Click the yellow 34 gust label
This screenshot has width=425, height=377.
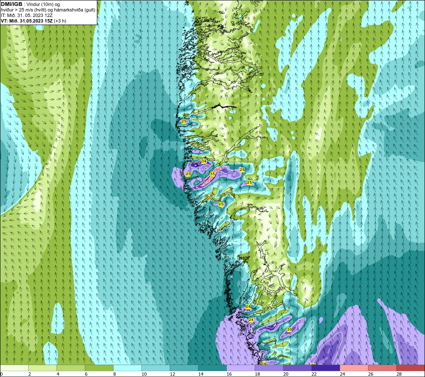pyautogui.click(x=204, y=161)
